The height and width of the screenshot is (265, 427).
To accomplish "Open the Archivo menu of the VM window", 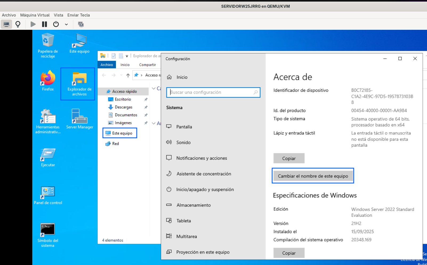I will click(9, 15).
